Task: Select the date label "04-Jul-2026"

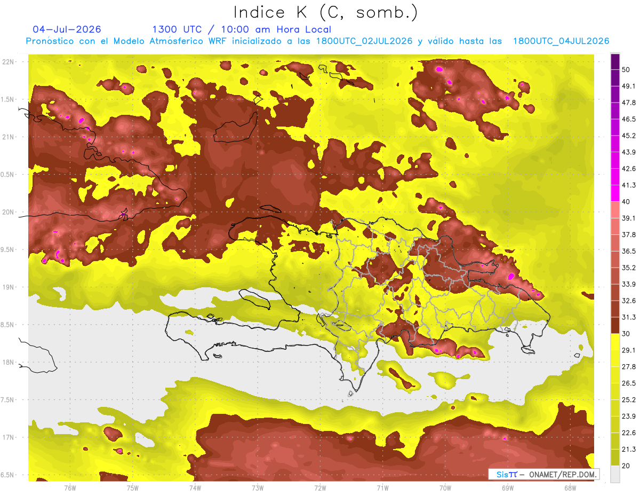Action: (x=67, y=29)
